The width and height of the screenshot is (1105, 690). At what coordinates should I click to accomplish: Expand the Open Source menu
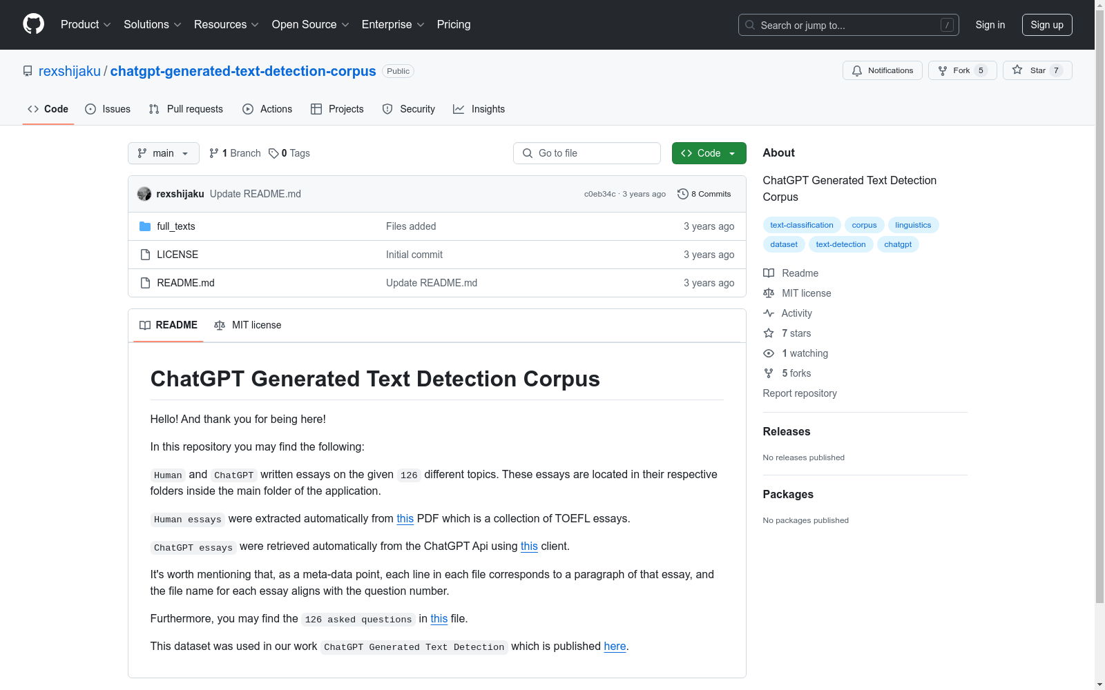click(311, 25)
